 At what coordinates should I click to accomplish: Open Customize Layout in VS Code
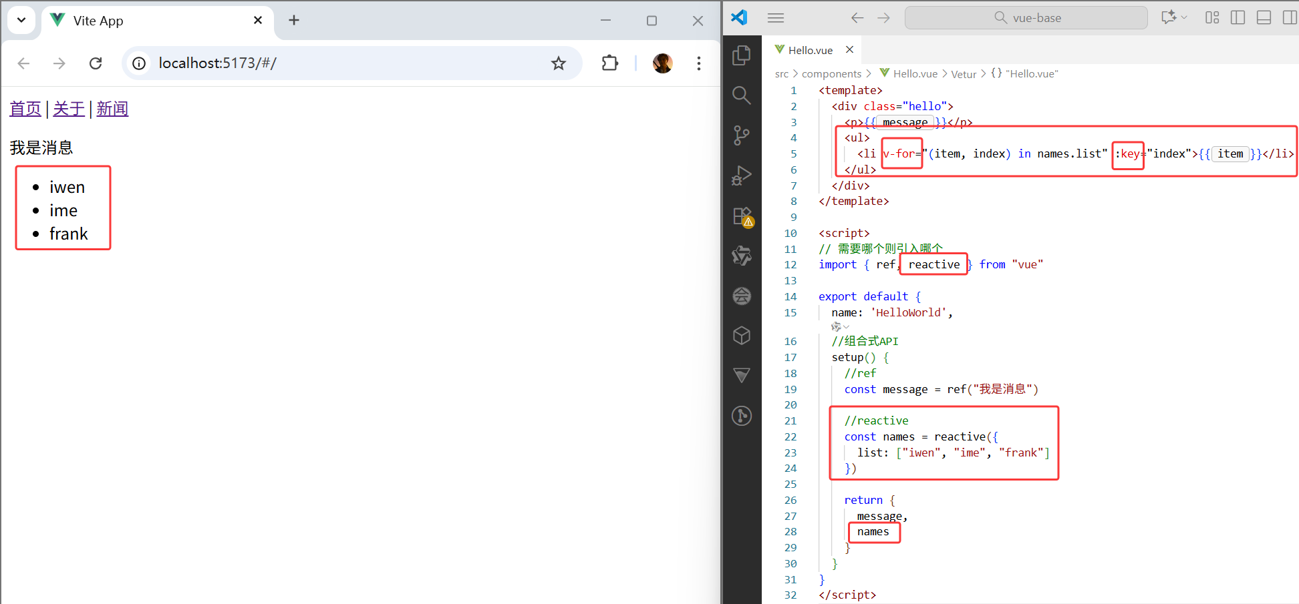[1212, 18]
